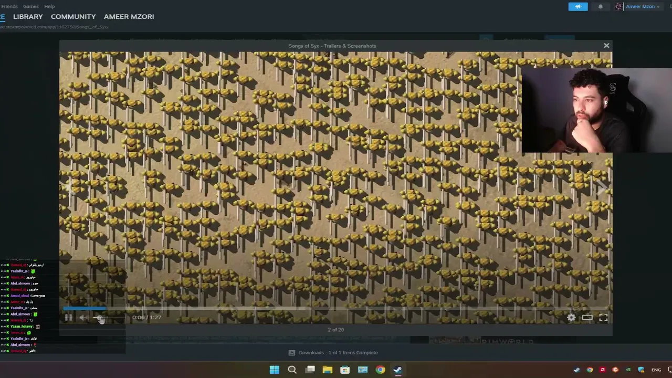This screenshot has width=672, height=378.
Task: Close the Trailers & Screenshots viewer
Action: point(606,46)
